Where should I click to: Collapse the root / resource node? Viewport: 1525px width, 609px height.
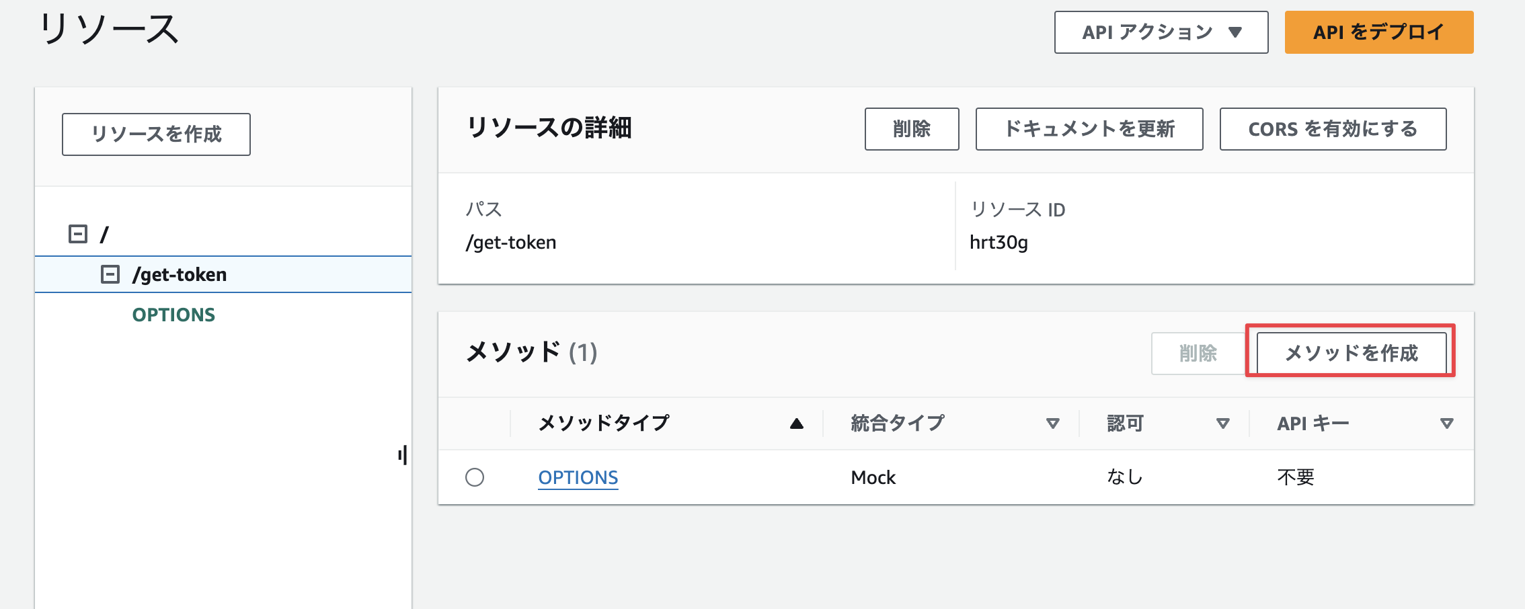pyautogui.click(x=78, y=234)
